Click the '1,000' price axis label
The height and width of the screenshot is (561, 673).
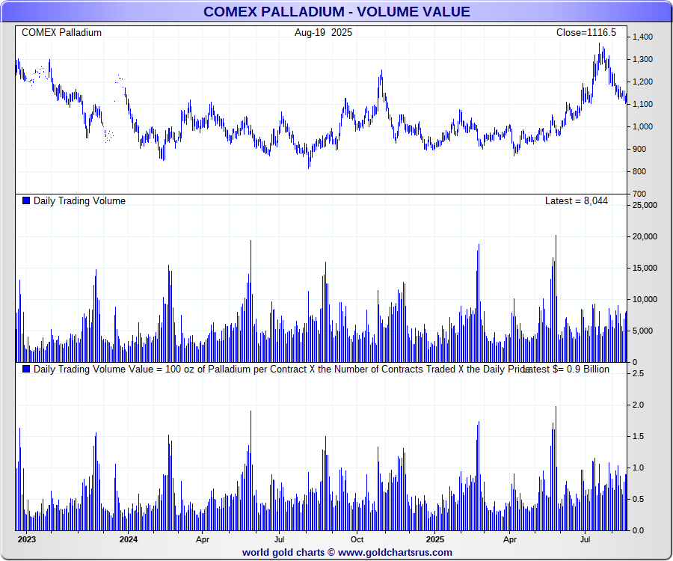(642, 126)
